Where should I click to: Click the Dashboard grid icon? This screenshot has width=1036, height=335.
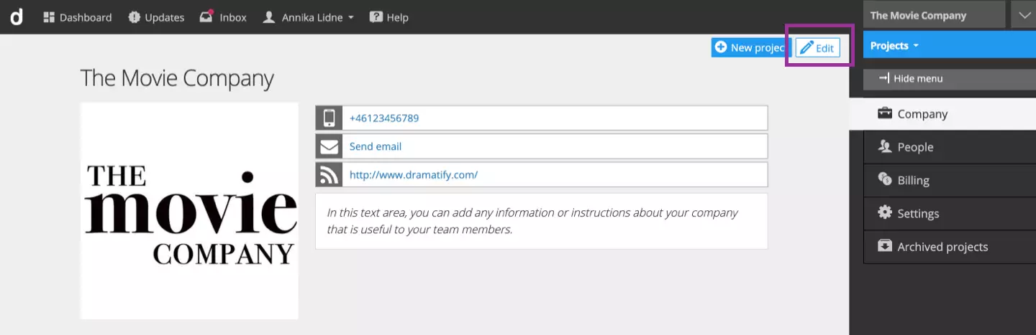click(x=50, y=17)
